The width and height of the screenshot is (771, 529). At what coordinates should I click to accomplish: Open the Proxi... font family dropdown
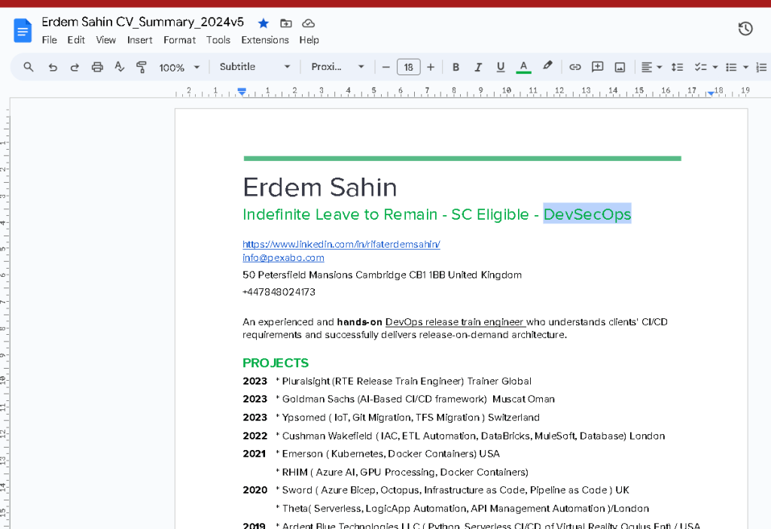(337, 67)
